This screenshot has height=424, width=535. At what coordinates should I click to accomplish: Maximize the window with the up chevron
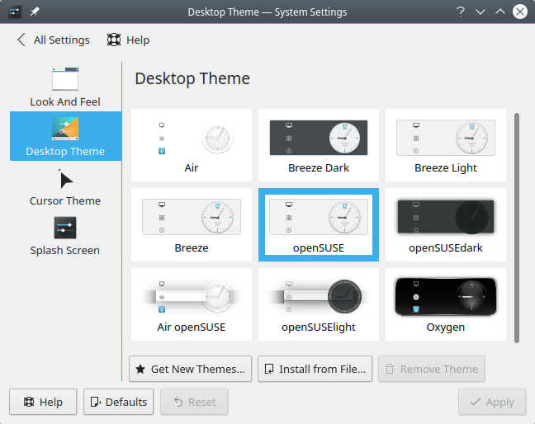click(x=500, y=12)
